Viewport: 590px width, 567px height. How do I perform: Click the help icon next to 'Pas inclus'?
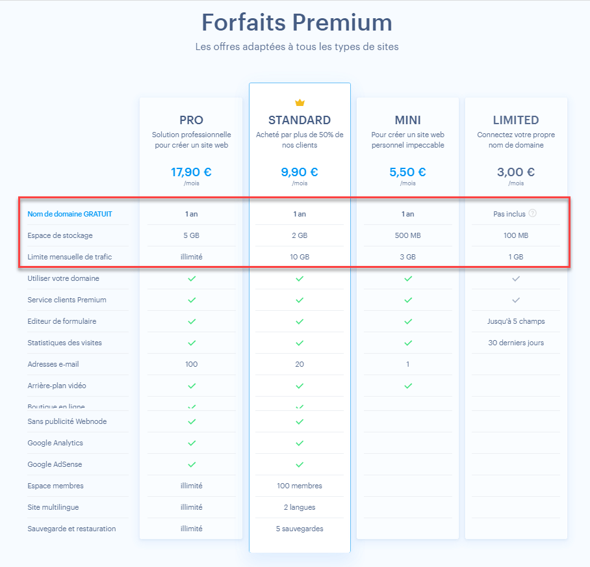(533, 213)
